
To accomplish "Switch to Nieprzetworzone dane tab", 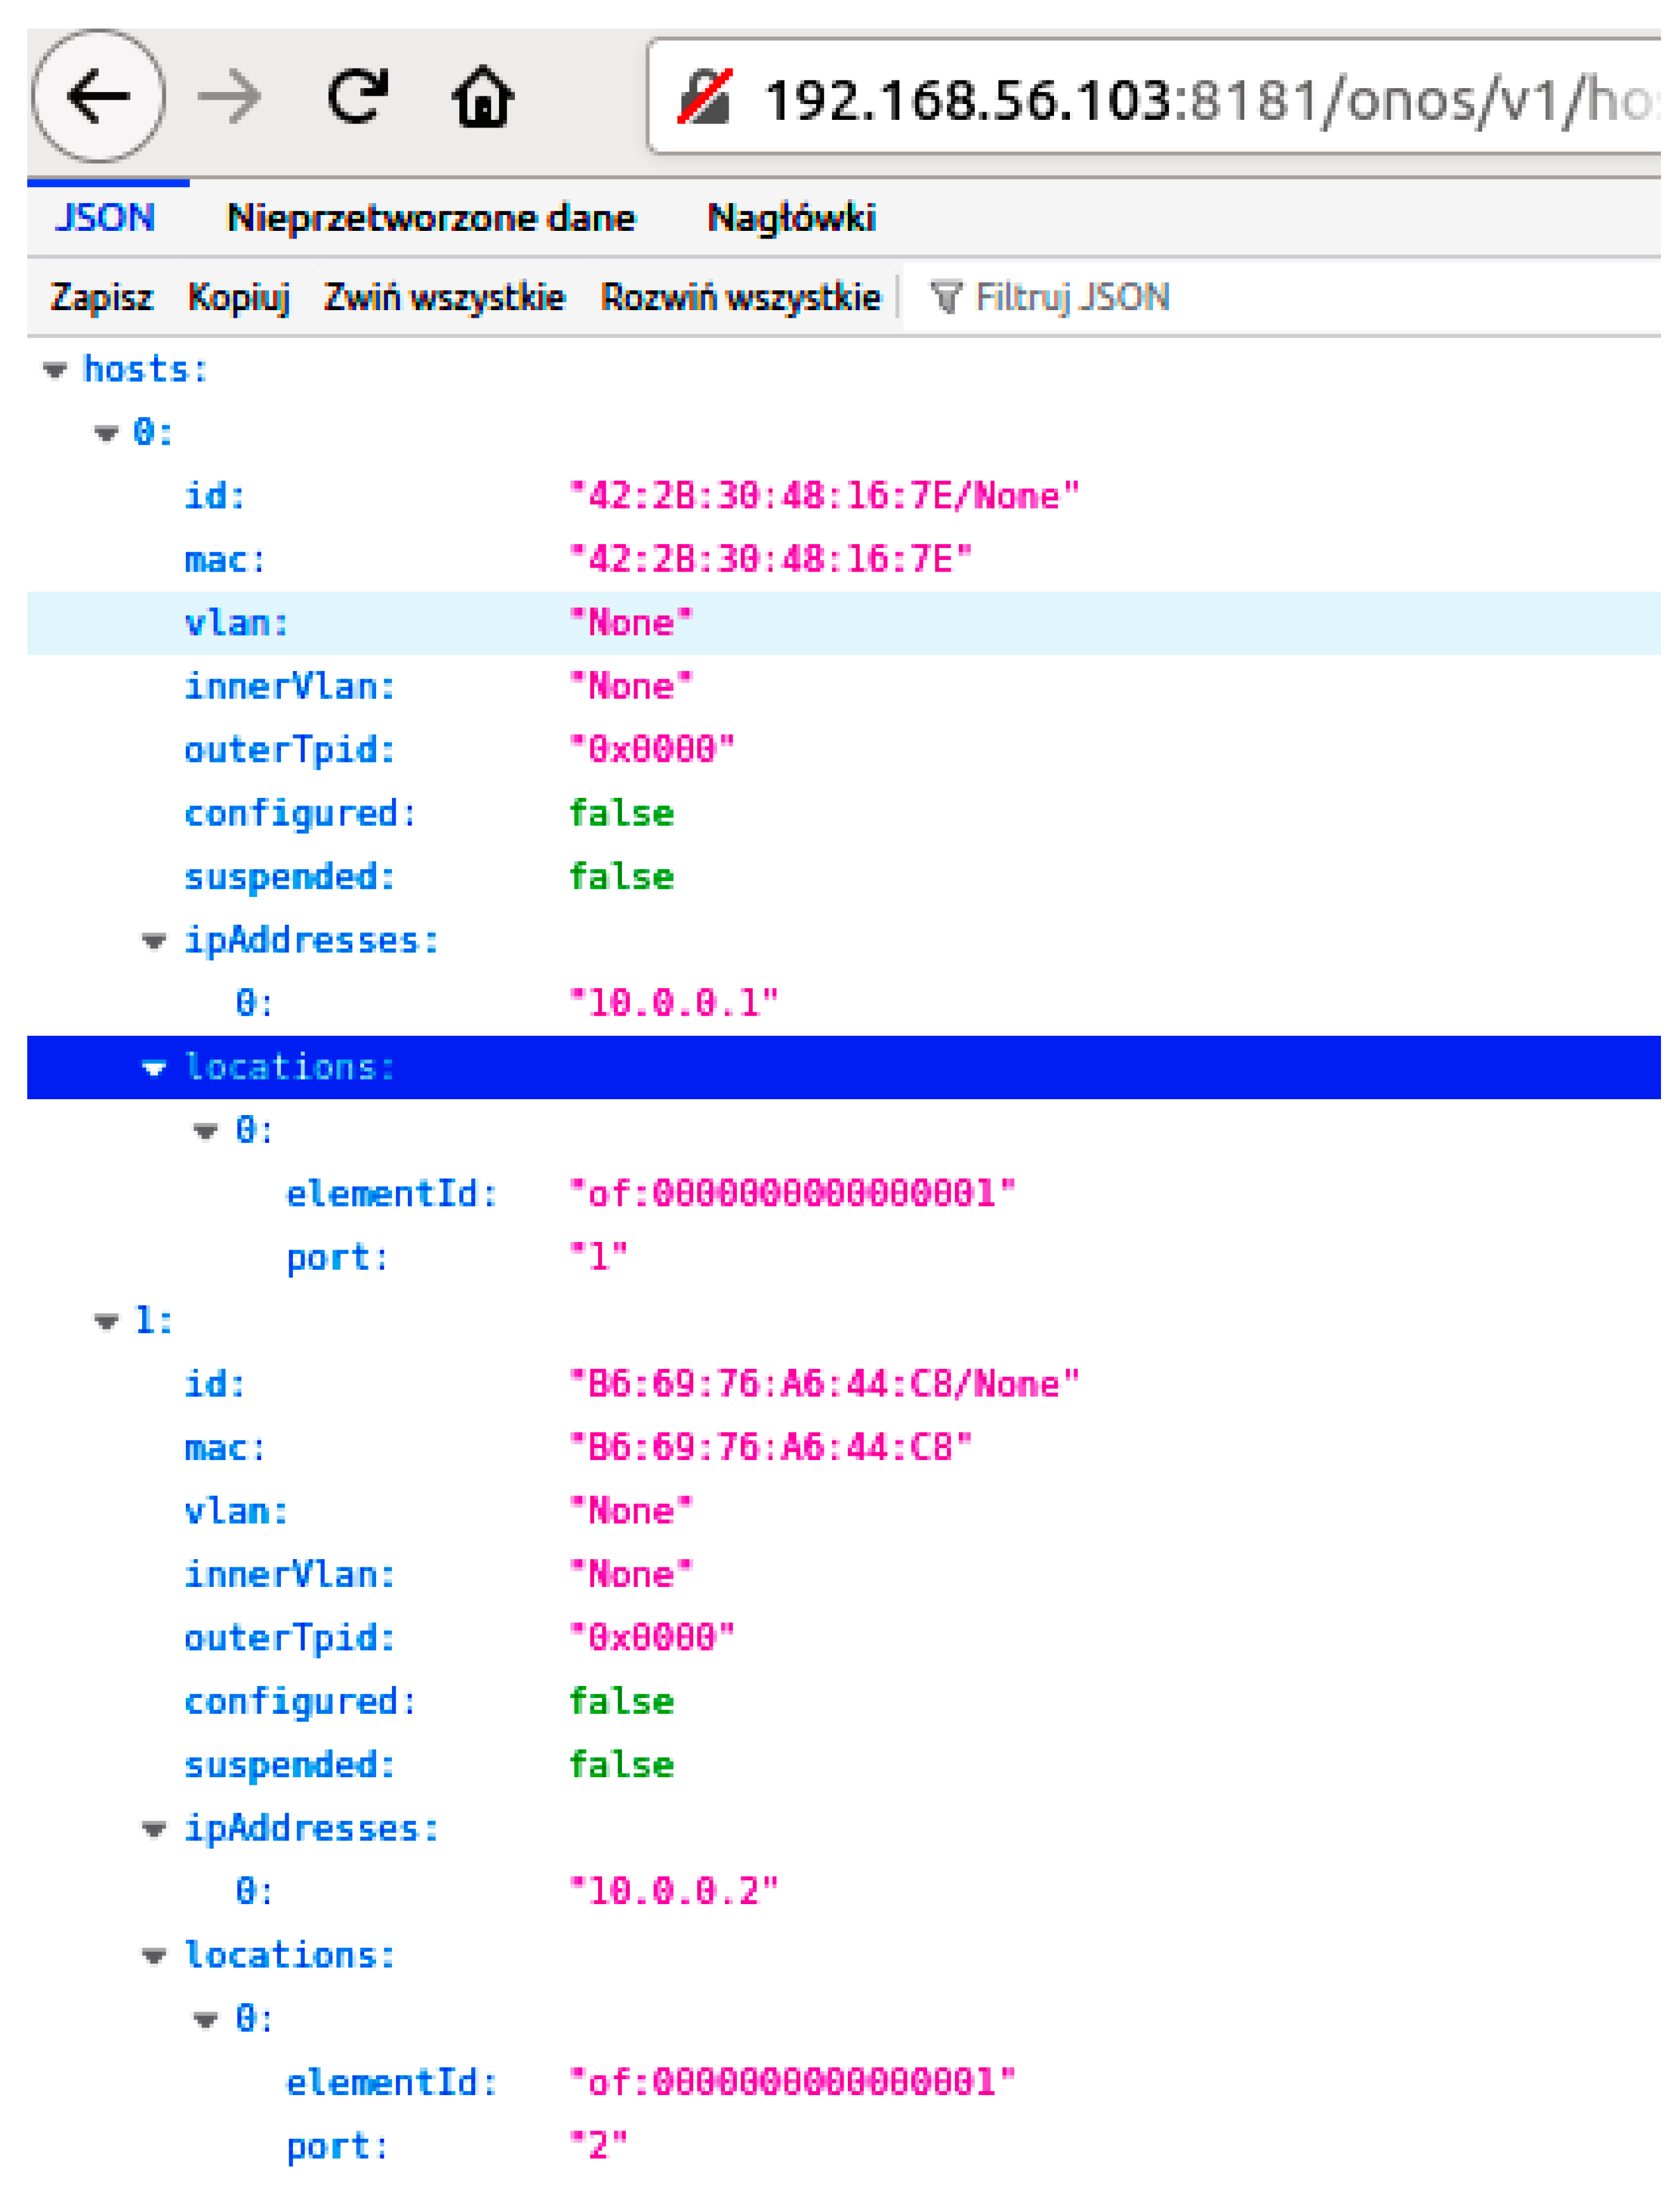I will click(x=431, y=218).
